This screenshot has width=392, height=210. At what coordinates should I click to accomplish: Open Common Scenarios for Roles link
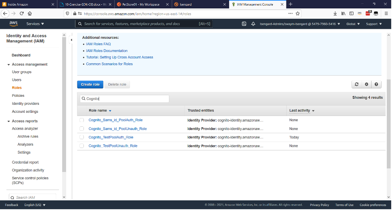[x=109, y=64]
